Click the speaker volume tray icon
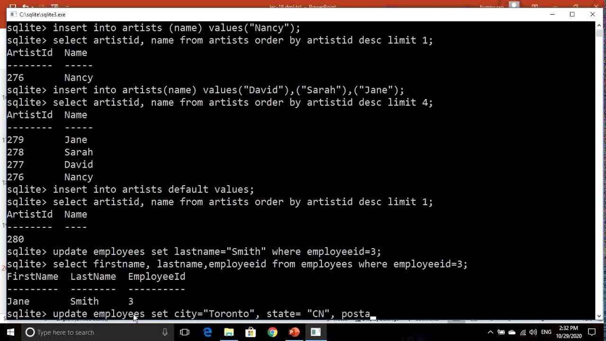Image resolution: width=606 pixels, height=341 pixels. tap(533, 332)
